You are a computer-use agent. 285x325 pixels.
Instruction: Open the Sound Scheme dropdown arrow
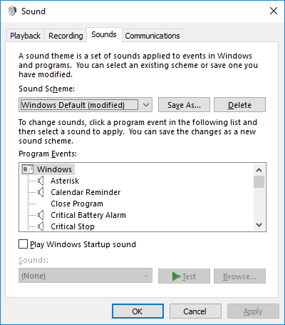(x=146, y=105)
